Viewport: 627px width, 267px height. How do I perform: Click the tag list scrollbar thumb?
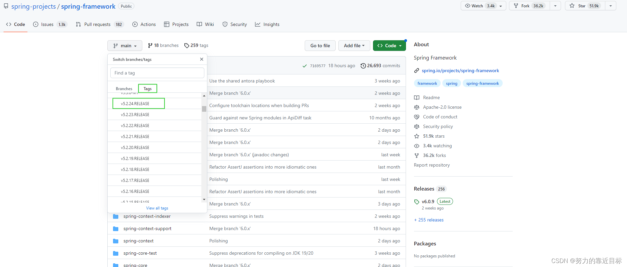pyautogui.click(x=204, y=109)
